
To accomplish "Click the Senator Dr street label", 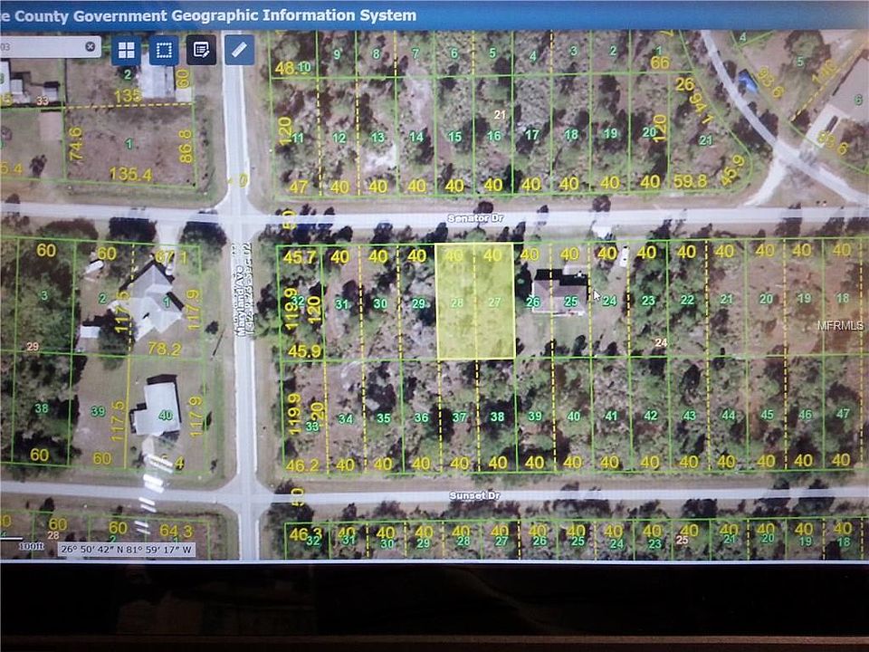I will coord(475,218).
